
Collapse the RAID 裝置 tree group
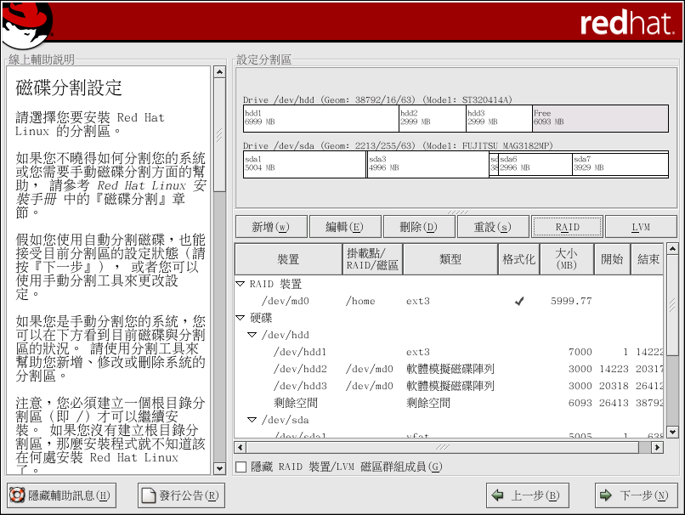pyautogui.click(x=241, y=284)
